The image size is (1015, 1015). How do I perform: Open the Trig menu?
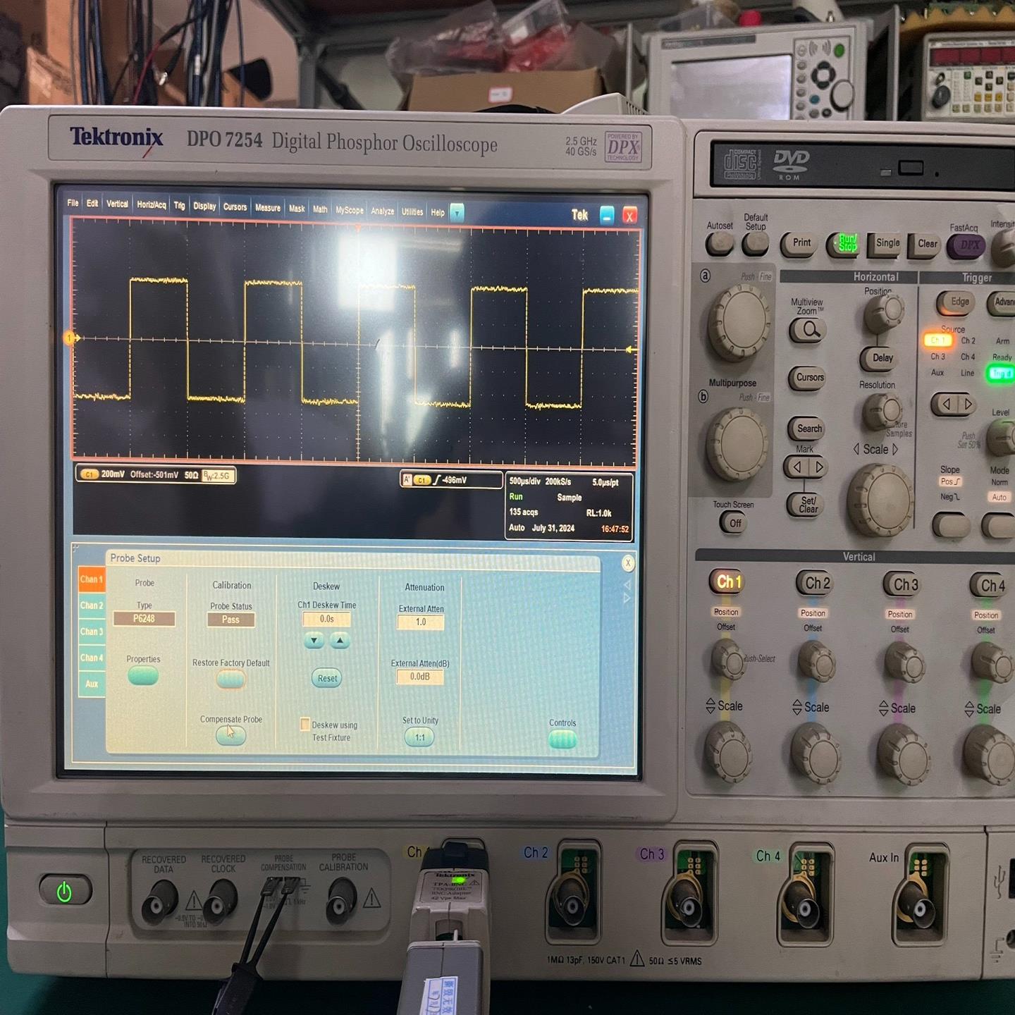(x=180, y=205)
